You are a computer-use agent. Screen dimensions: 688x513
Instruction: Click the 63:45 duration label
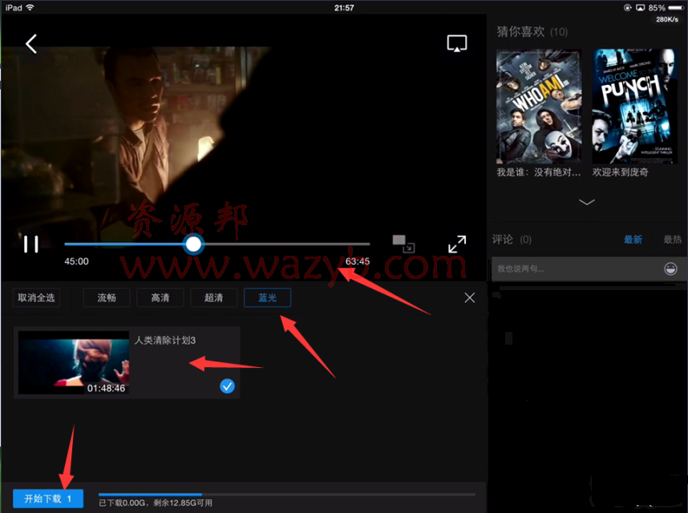(x=358, y=261)
